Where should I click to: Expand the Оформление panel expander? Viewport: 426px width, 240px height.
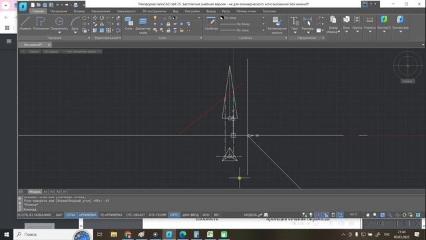click(x=323, y=38)
